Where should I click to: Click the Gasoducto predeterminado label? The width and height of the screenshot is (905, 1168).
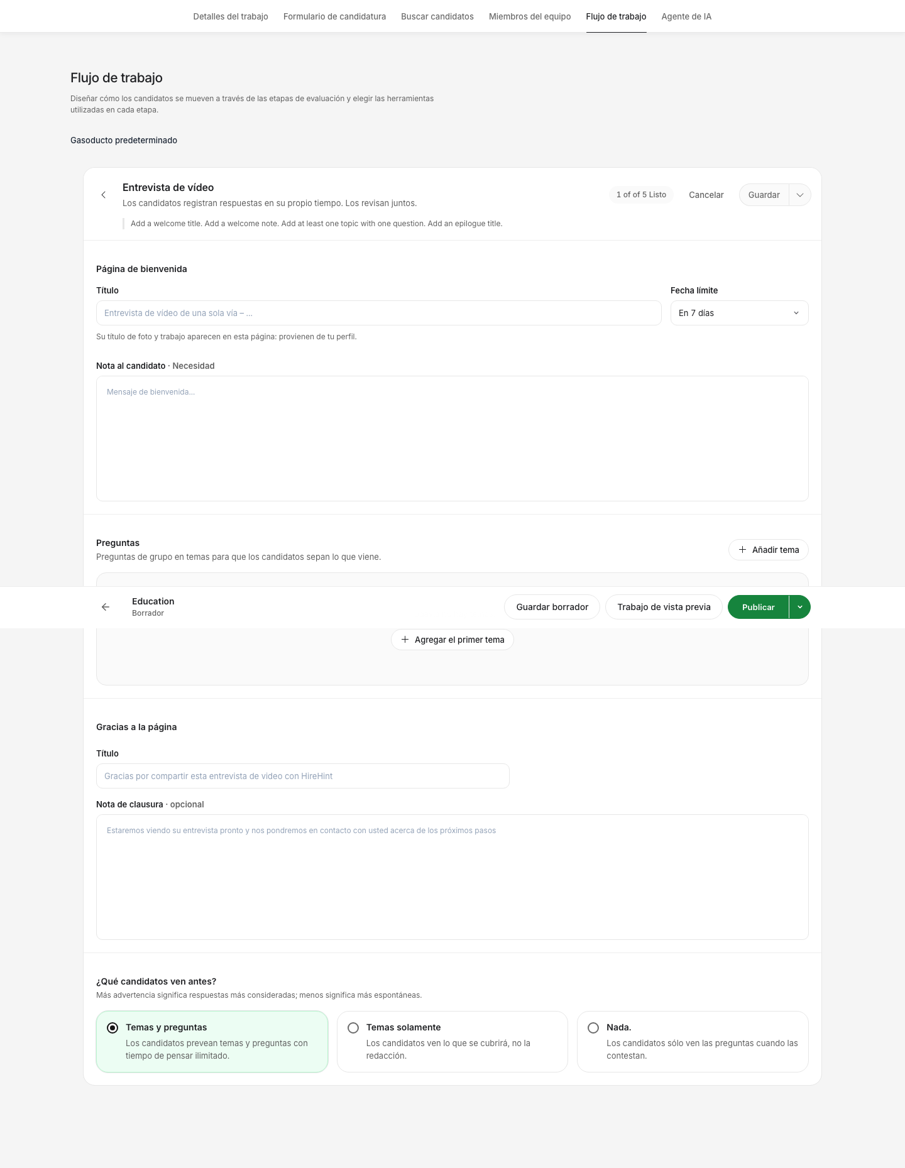pyautogui.click(x=124, y=140)
